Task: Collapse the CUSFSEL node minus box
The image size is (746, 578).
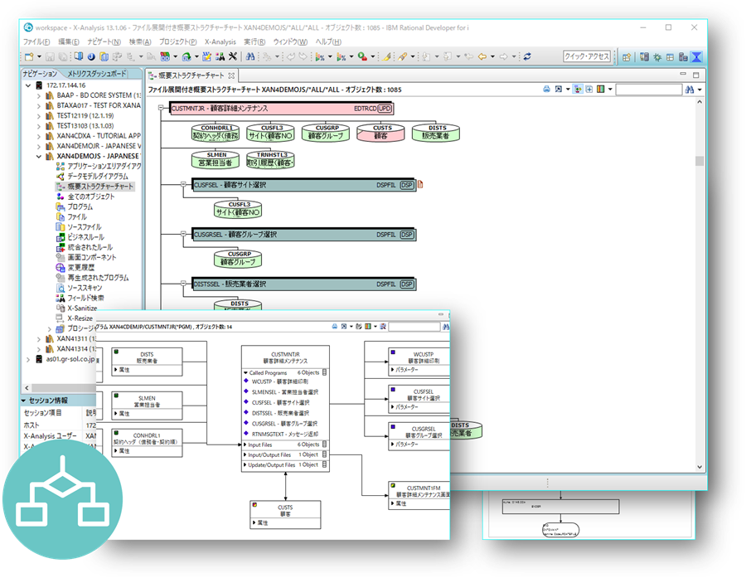Action: [183, 184]
